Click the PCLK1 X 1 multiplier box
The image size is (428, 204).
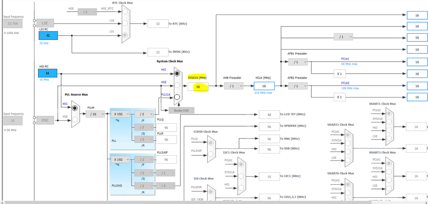tap(339, 74)
